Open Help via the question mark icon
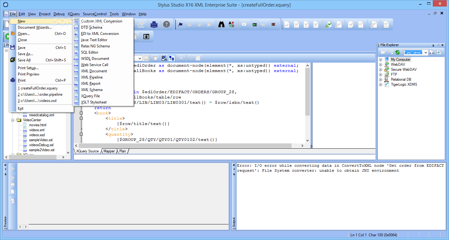 pyautogui.click(x=167, y=24)
